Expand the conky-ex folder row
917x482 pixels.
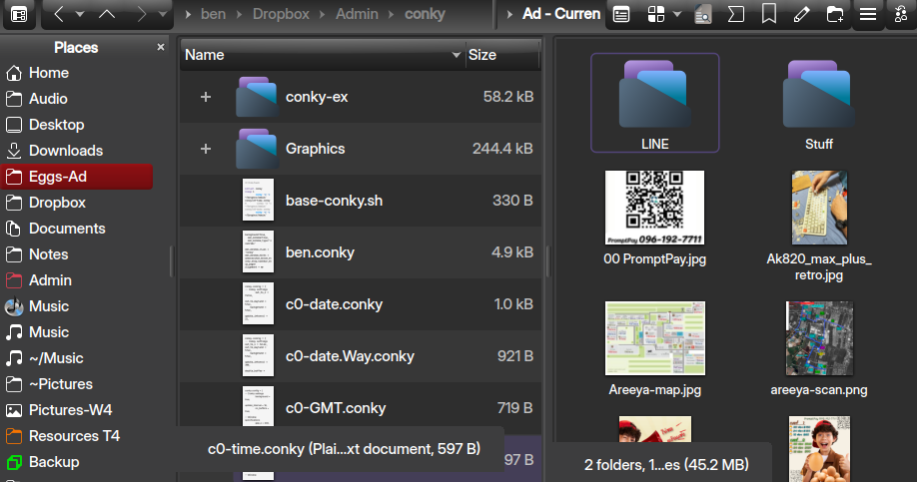(206, 97)
